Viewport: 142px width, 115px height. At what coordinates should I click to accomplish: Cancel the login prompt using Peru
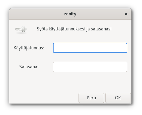91,98
